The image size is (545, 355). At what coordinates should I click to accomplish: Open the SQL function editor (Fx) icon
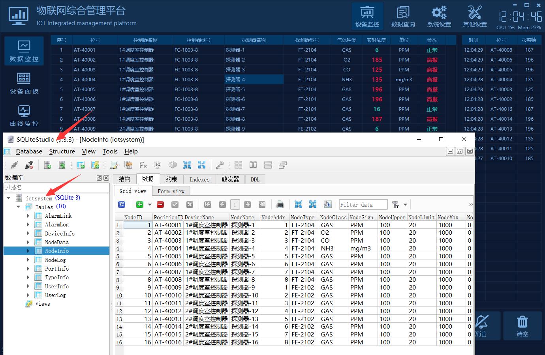(143, 165)
